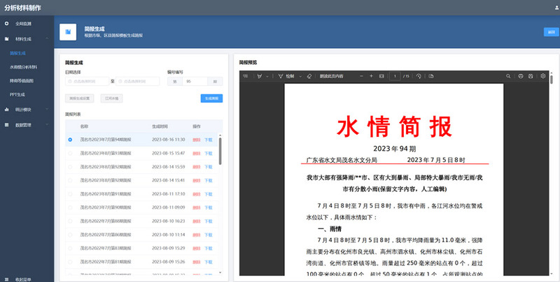Select radio for the 2023-08-14 15:41 report
Viewport: 560px width, 282px height.
(70, 180)
